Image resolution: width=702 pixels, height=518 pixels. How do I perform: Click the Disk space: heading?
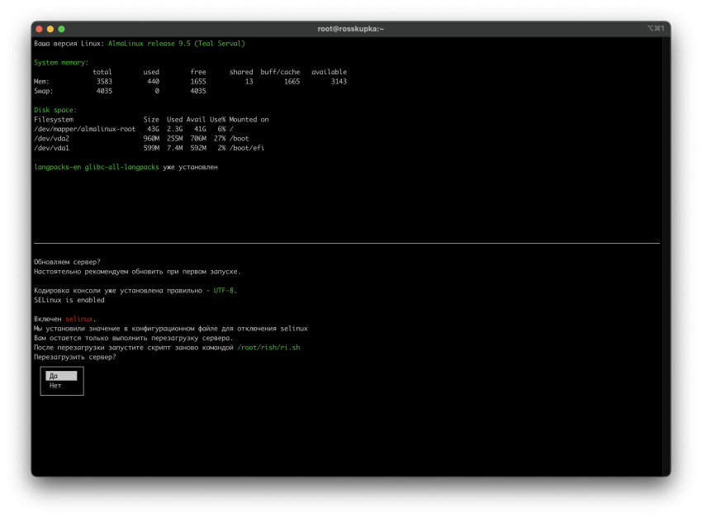coord(55,110)
